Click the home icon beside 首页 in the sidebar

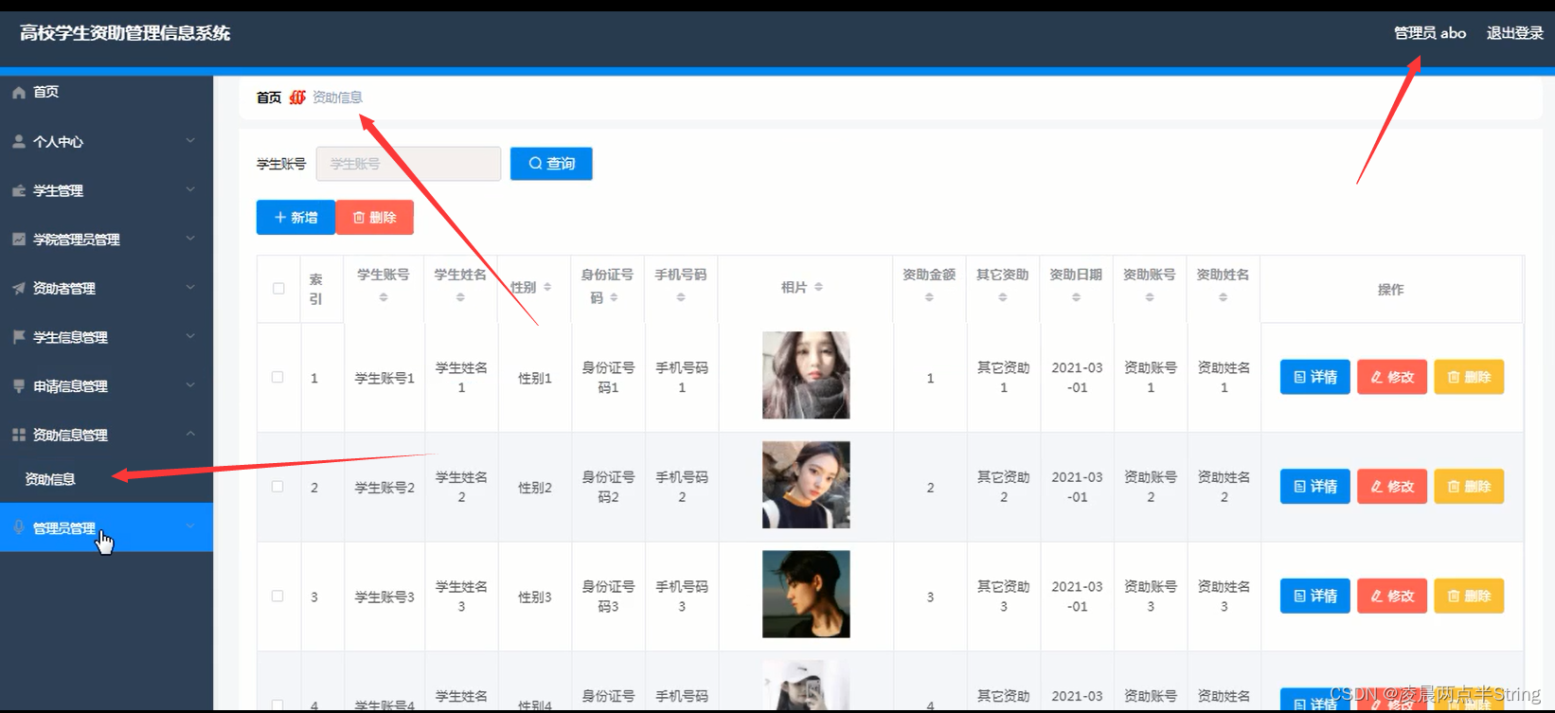(x=19, y=93)
